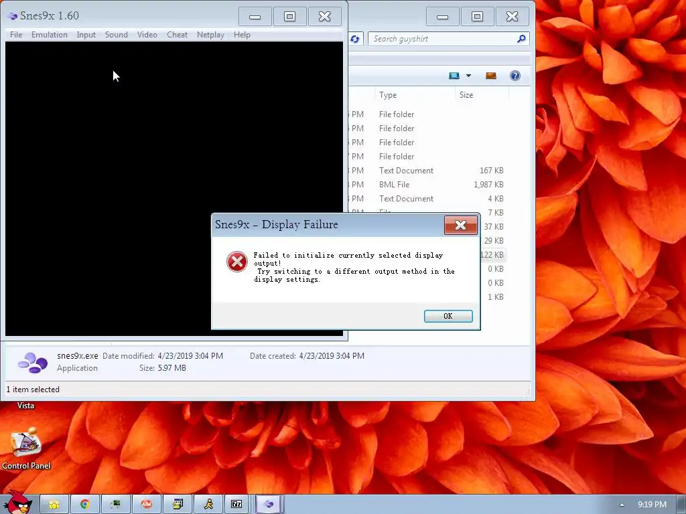Click the 9:19 PM taskbar clock

(652, 505)
